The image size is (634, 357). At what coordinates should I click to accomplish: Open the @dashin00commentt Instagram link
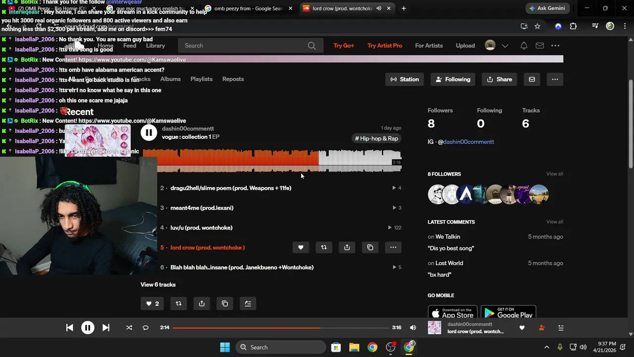click(x=469, y=142)
